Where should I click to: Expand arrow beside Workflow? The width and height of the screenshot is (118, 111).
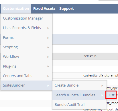click(x=48, y=57)
